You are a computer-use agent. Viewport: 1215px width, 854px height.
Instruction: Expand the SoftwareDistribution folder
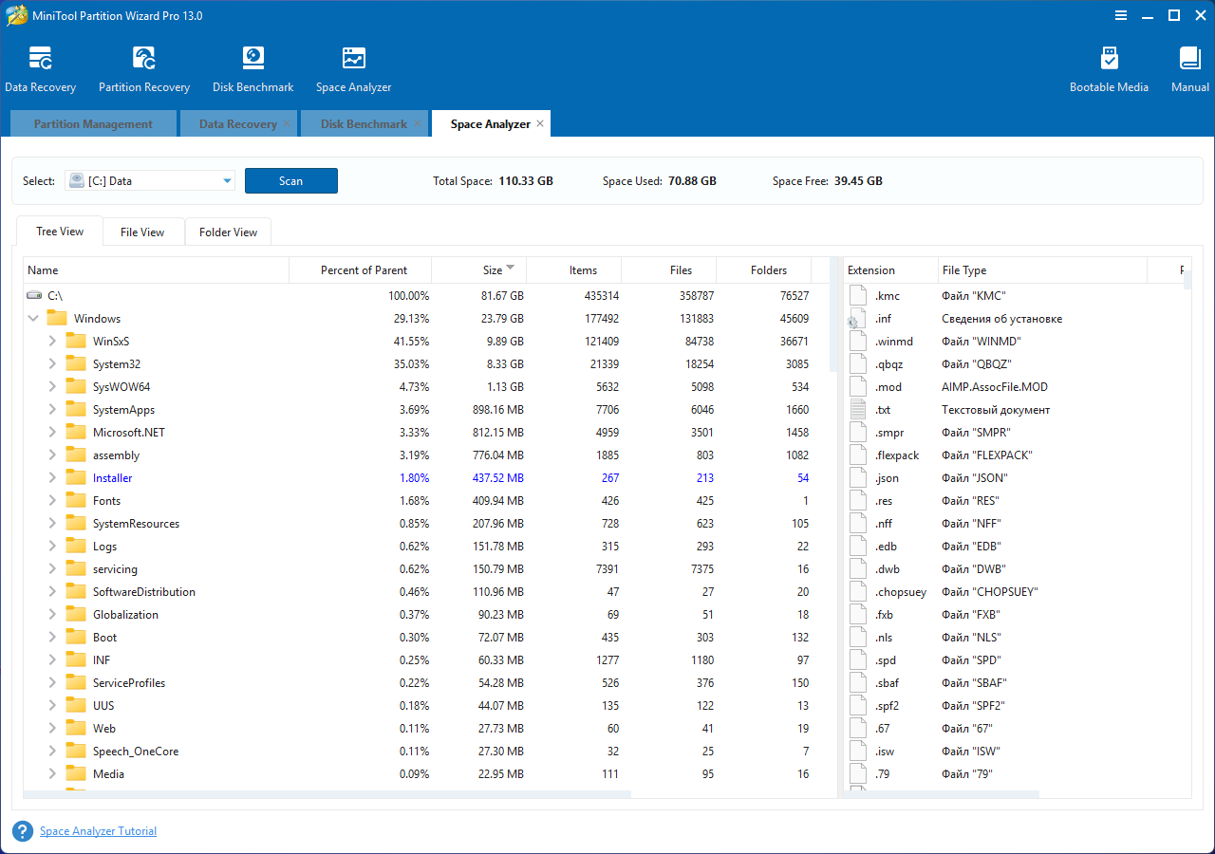[x=53, y=592]
